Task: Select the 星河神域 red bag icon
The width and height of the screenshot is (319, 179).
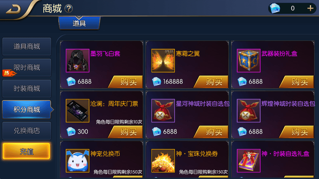Action: (x=163, y=111)
